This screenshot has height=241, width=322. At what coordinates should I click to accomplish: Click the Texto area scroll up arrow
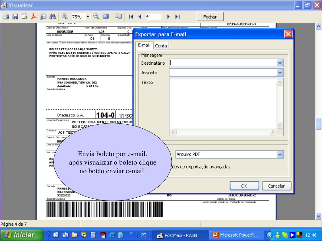(280, 82)
